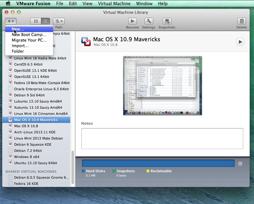Select Arch-Linux 2013:11 KDE VM
This screenshot has height=204, width=254.
coord(36,132)
